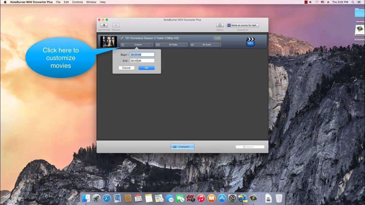Viewport: 365px width, 205px height.
Task: Launch FaceTime from the Dock
Action: click(180, 198)
